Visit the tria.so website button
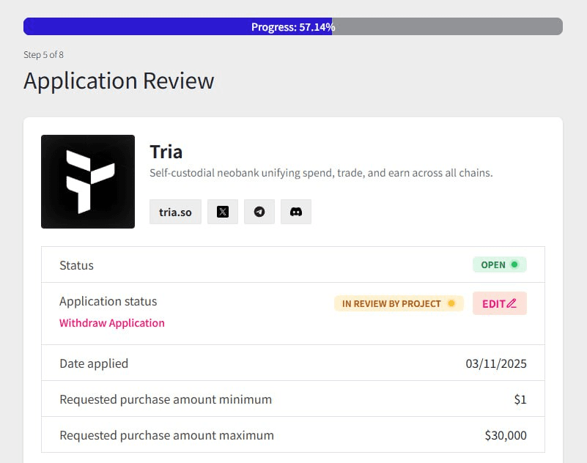587x463 pixels. tap(175, 212)
